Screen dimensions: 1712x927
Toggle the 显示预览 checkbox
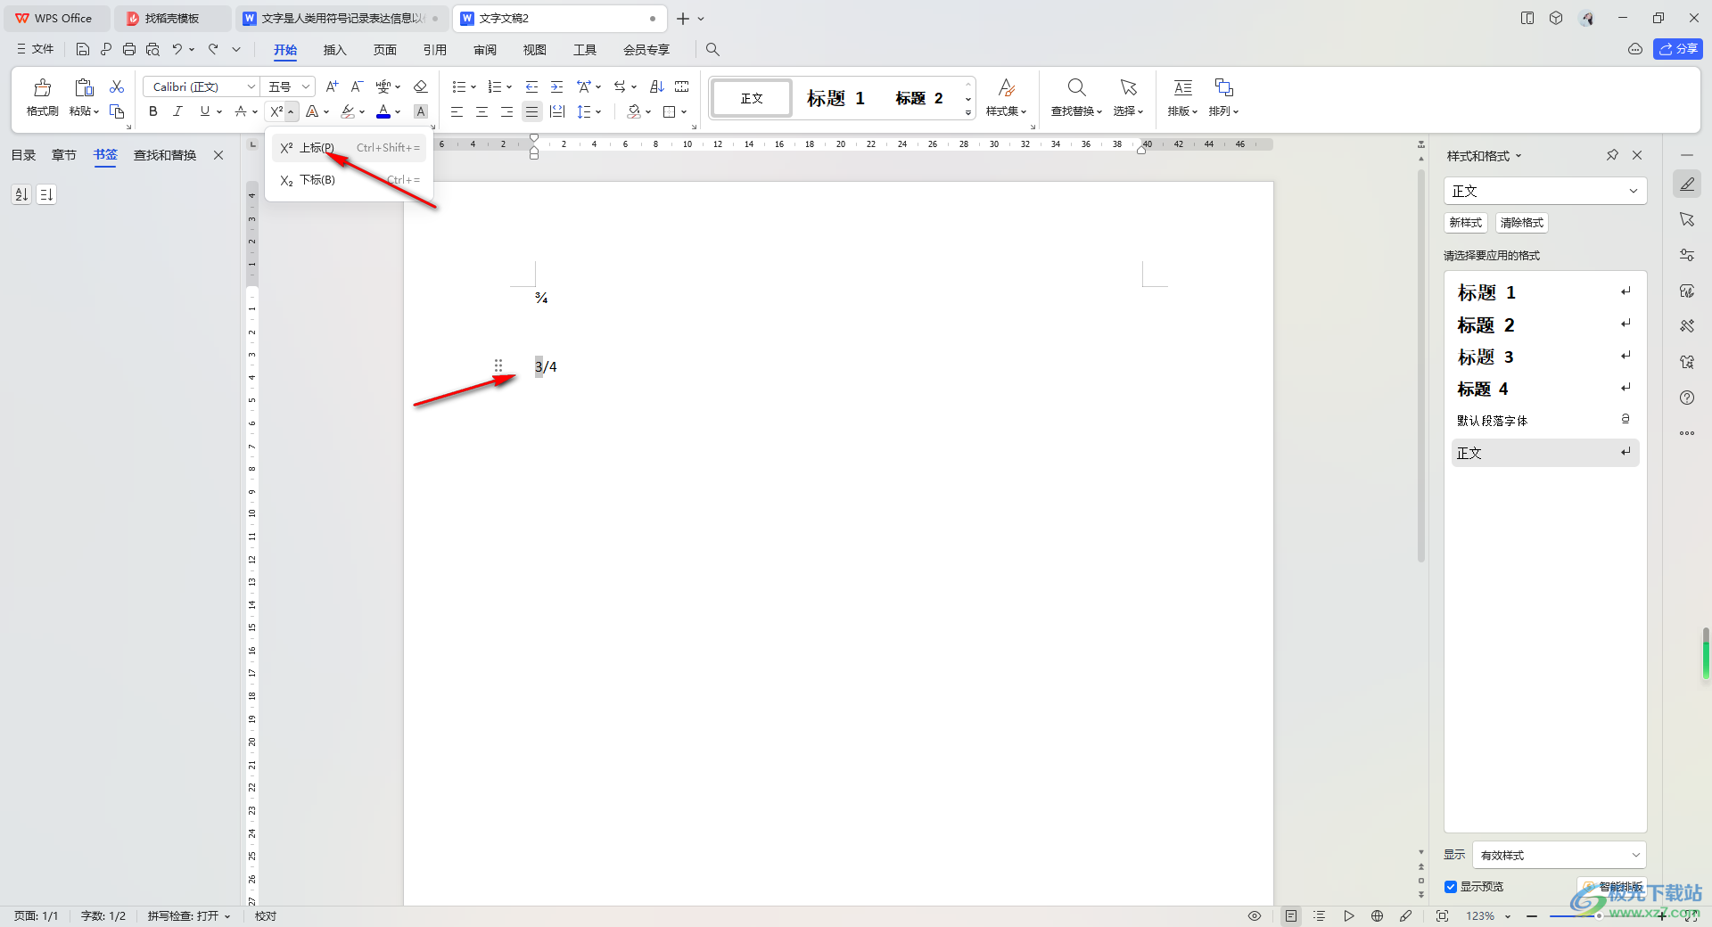(1451, 887)
